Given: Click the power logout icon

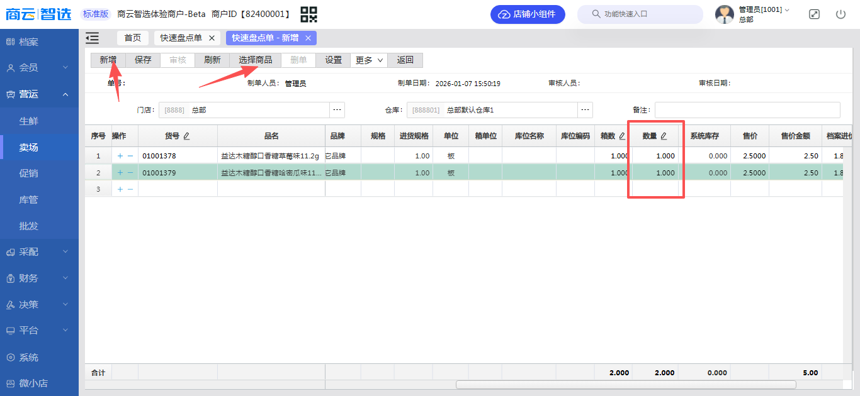Looking at the screenshot, I should 840,14.
